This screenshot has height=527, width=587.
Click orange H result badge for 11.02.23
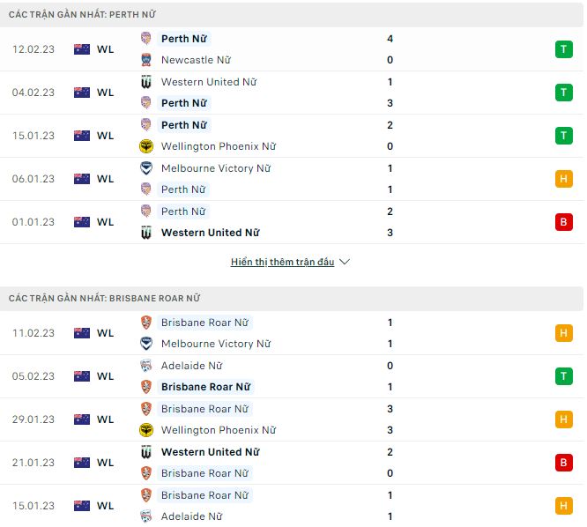point(564,333)
